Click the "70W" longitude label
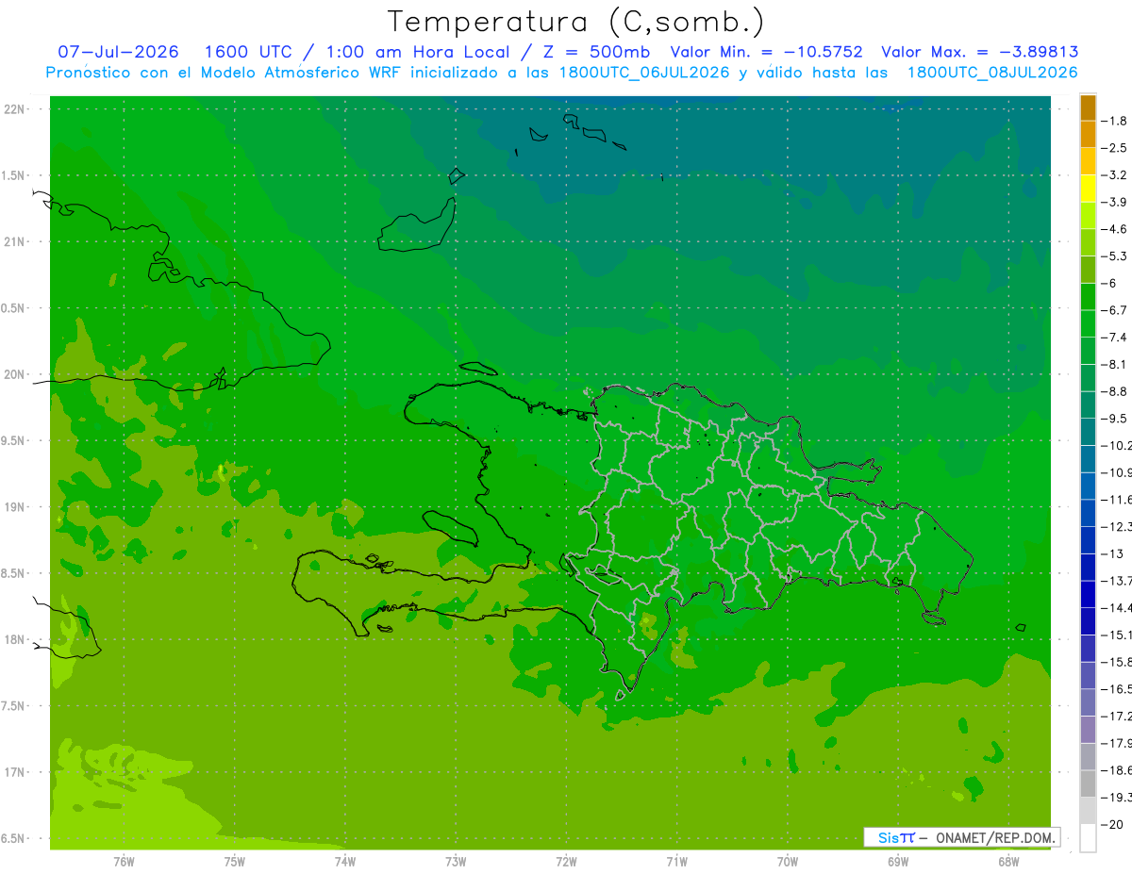 point(788,862)
